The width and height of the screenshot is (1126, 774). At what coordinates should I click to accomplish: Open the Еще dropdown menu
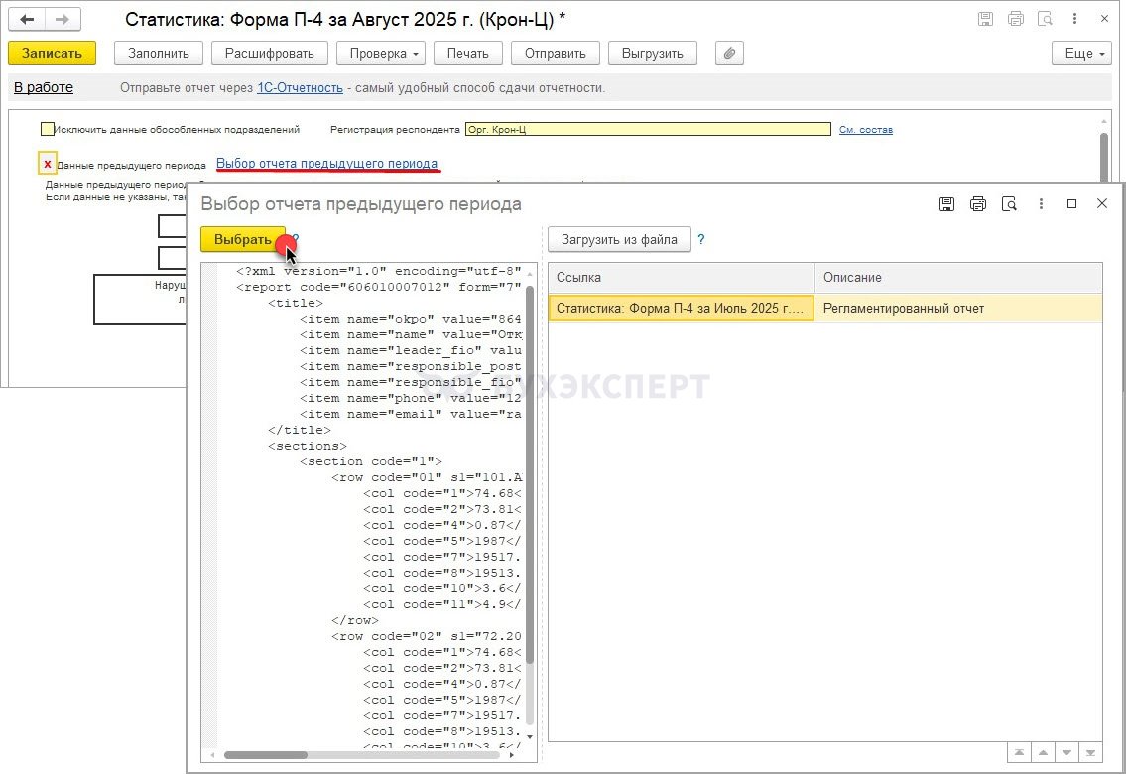click(x=1082, y=54)
